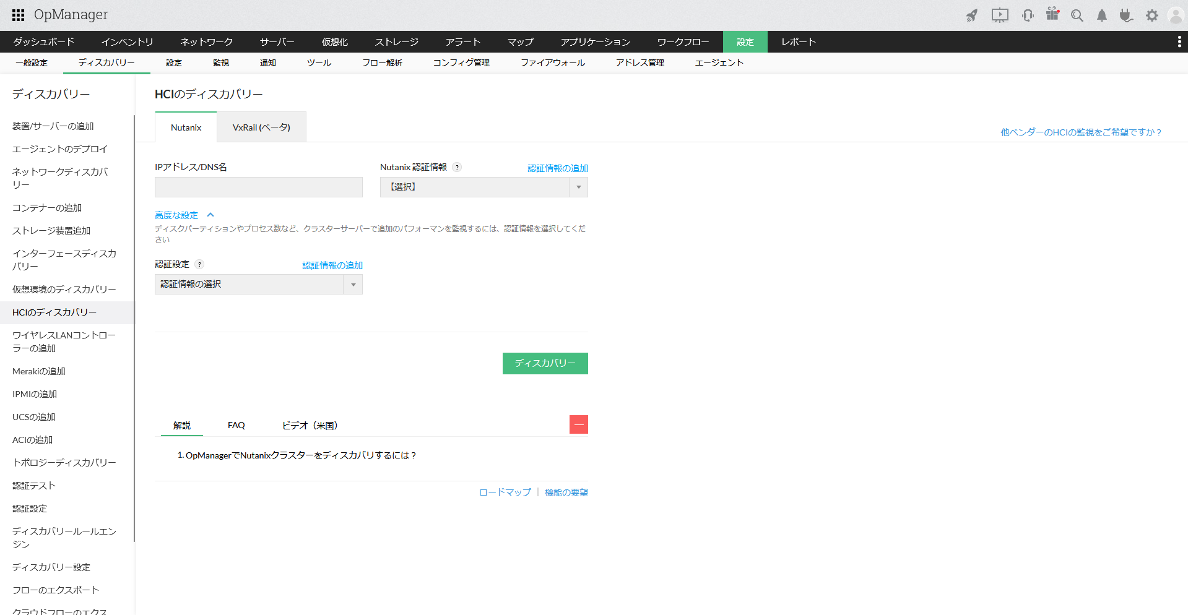Switch to the 監視 sub-tab
This screenshot has height=615, width=1188.
[221, 63]
